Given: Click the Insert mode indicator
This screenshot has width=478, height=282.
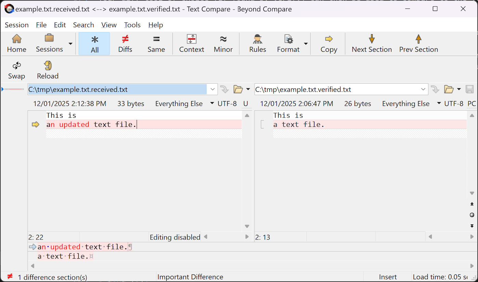Looking at the screenshot, I should tap(388, 277).
